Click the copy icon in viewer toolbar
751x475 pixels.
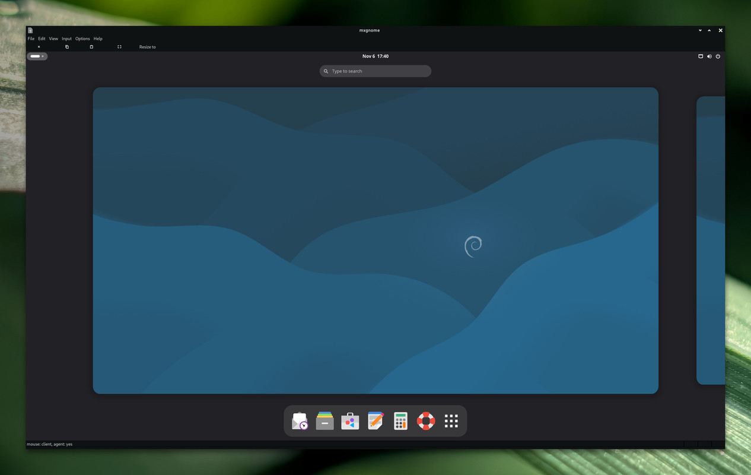pos(67,47)
